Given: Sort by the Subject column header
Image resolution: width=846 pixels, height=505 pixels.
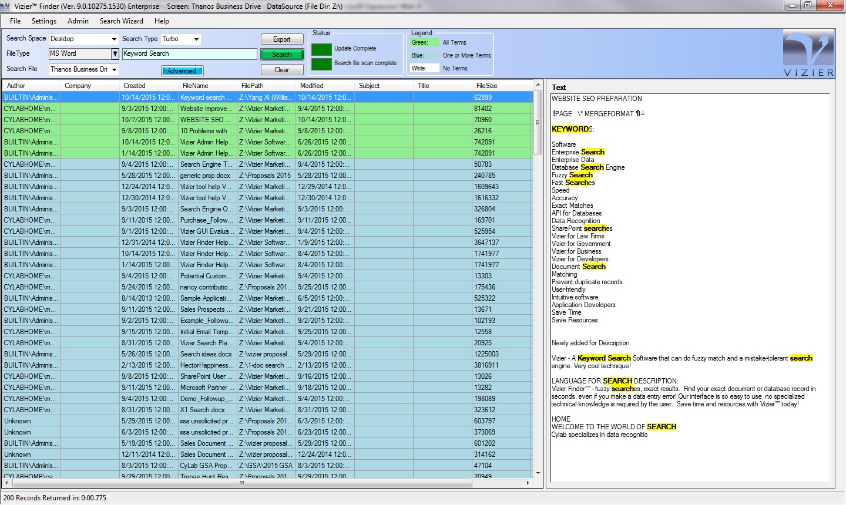Looking at the screenshot, I should [x=384, y=86].
